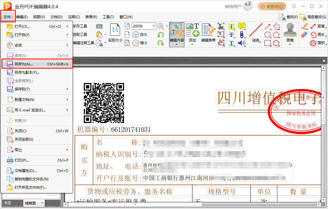Select 关闭(C) in the File menu
Viewport: 328px width, 209px height.
point(37,131)
